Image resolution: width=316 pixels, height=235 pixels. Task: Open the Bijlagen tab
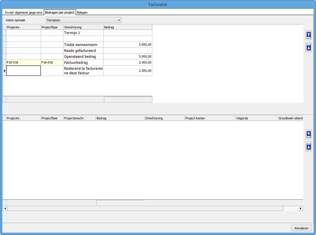pos(82,12)
